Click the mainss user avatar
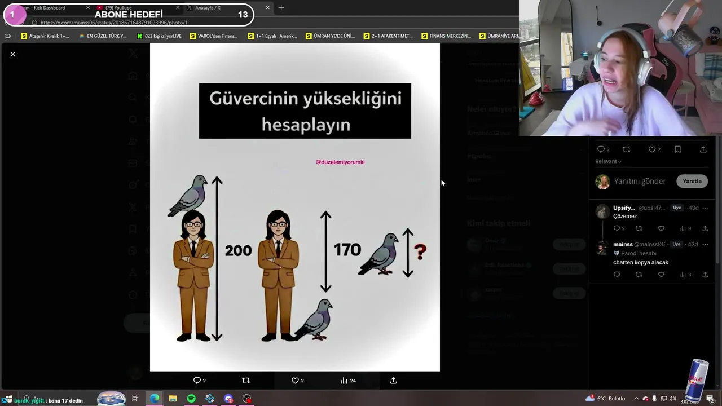The width and height of the screenshot is (722, 406). [602, 248]
